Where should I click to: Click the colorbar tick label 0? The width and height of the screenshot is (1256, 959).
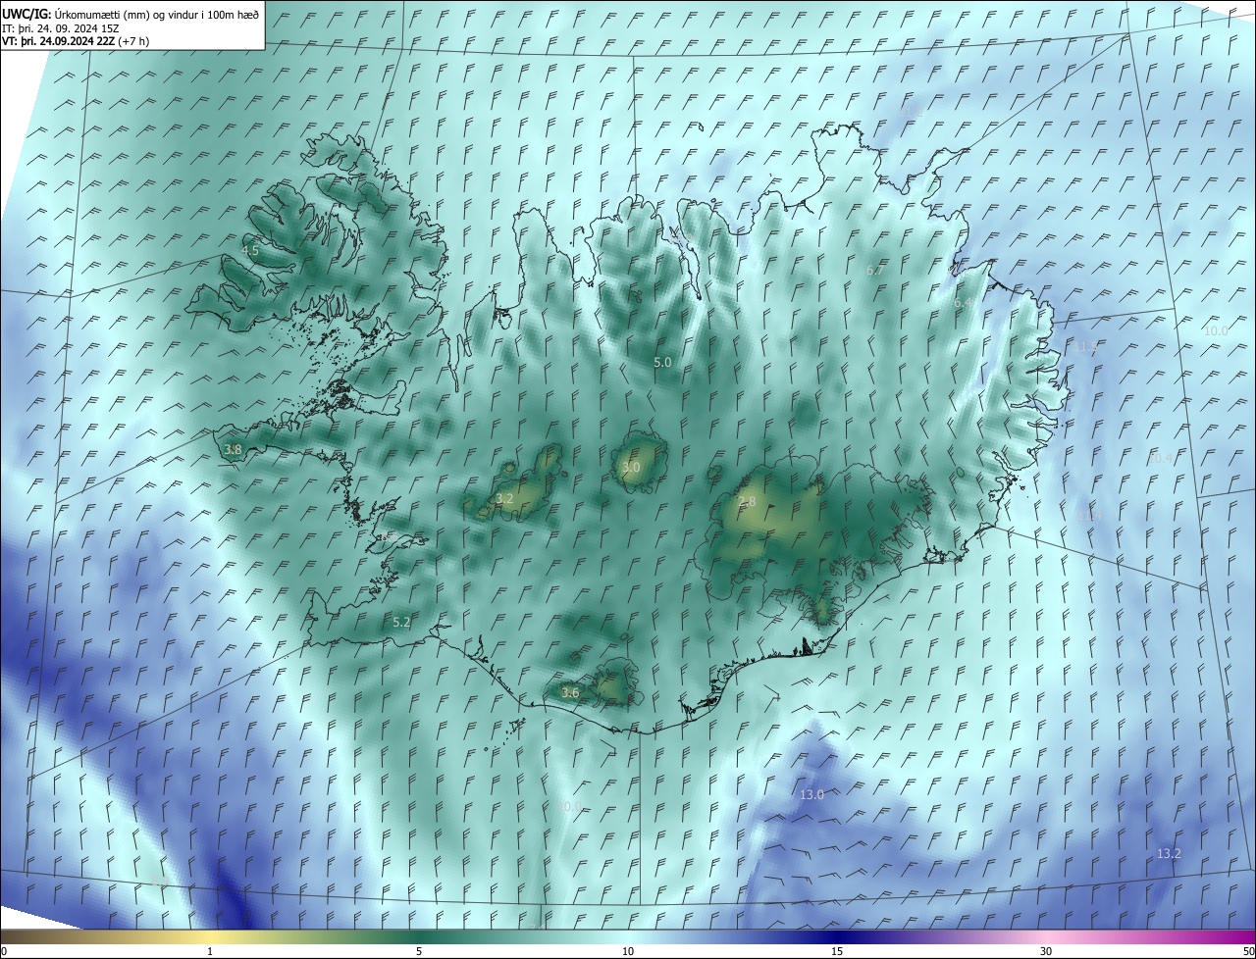tap(4, 952)
